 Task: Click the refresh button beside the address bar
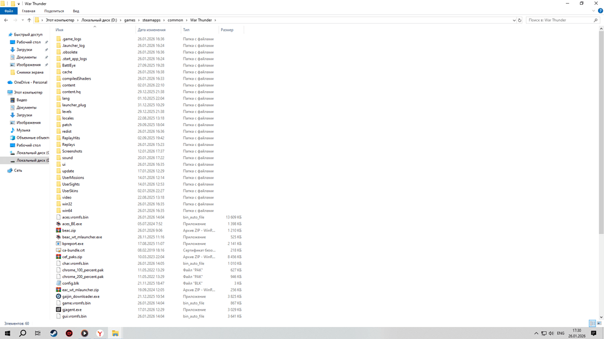point(519,20)
